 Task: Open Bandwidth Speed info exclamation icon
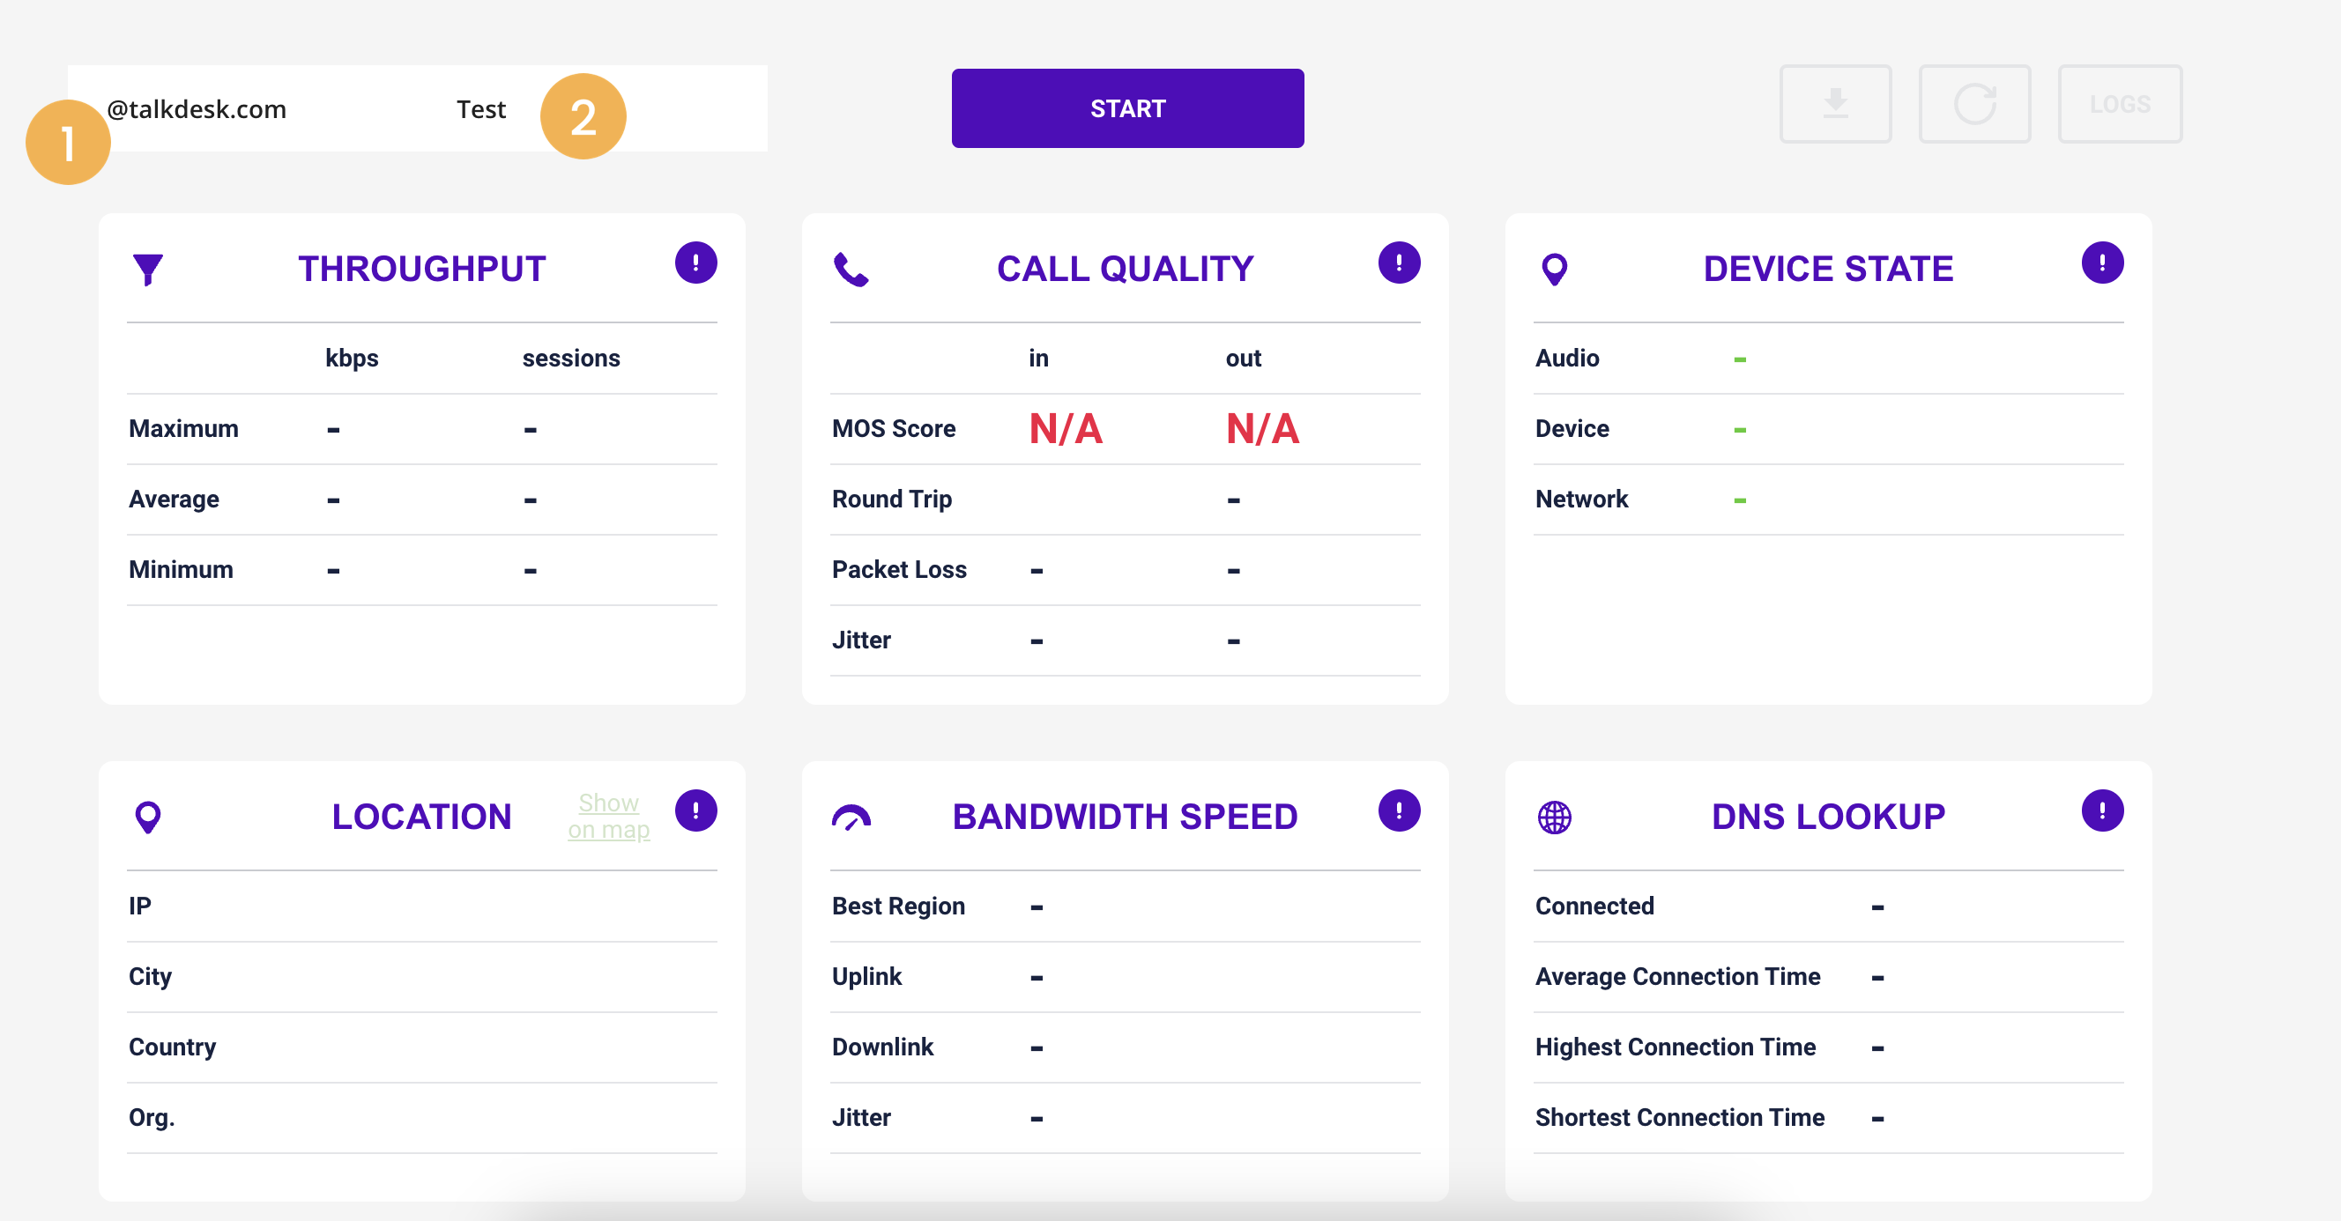[x=1399, y=810]
